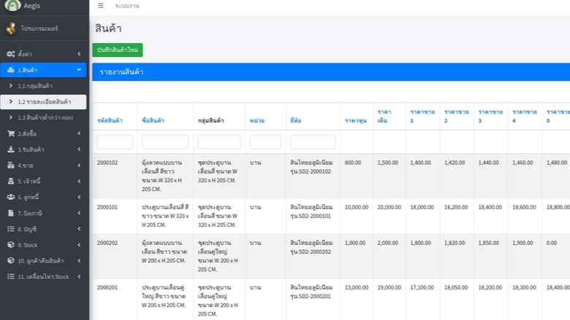Click the document icon beside 7. บิลภาษี
This screenshot has width=570, height=320.
tap(11, 214)
